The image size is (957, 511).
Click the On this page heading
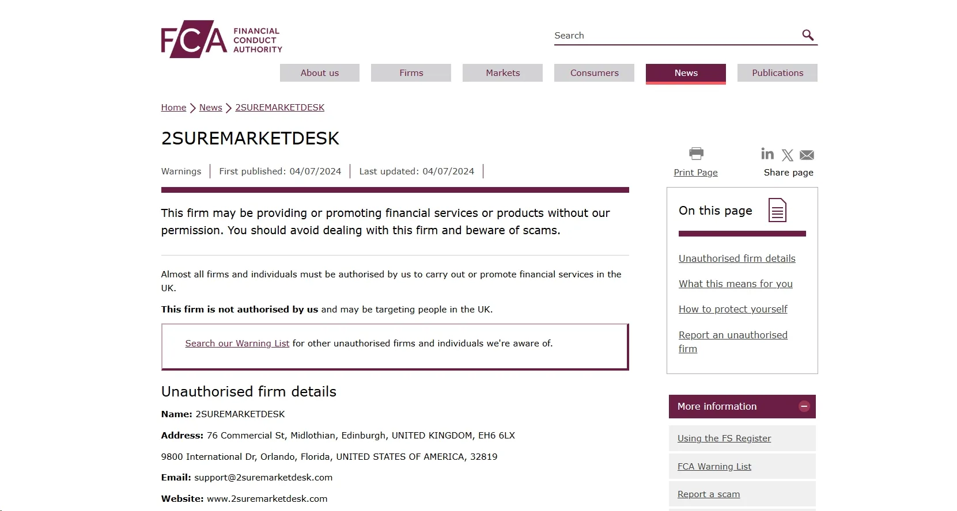(x=716, y=211)
